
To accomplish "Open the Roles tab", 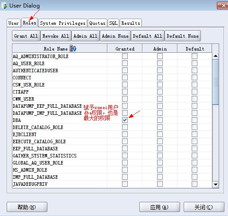I will point(30,23).
